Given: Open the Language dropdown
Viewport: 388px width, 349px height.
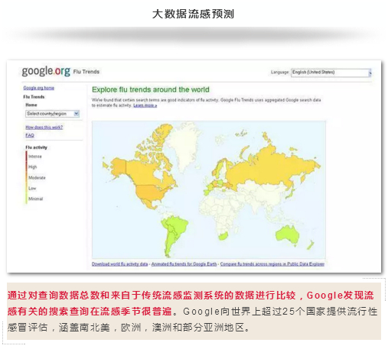Looking at the screenshot, I should click(x=331, y=73).
